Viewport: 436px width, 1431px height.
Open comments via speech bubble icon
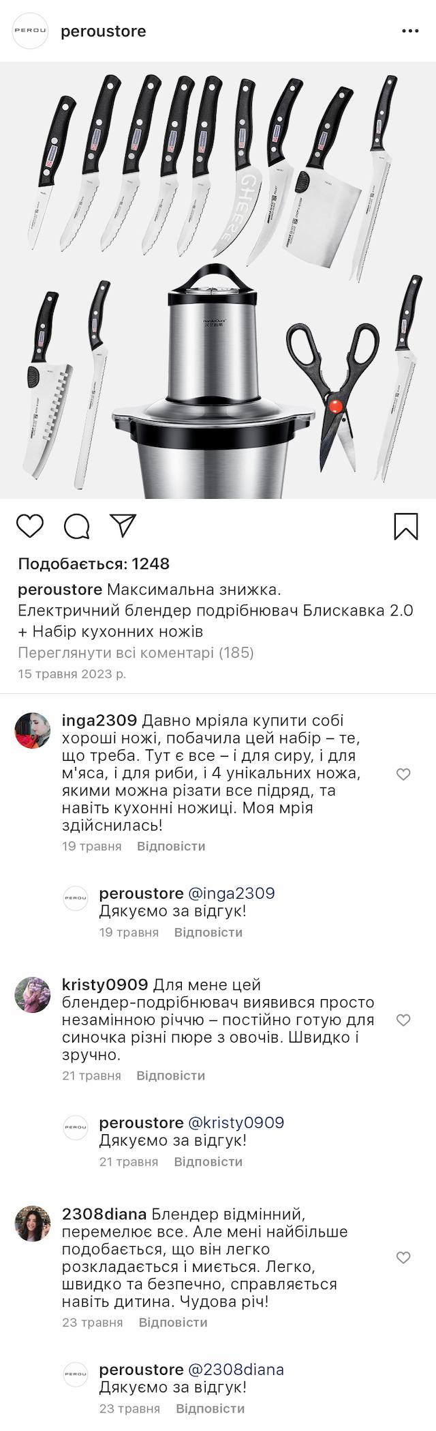coord(76,526)
